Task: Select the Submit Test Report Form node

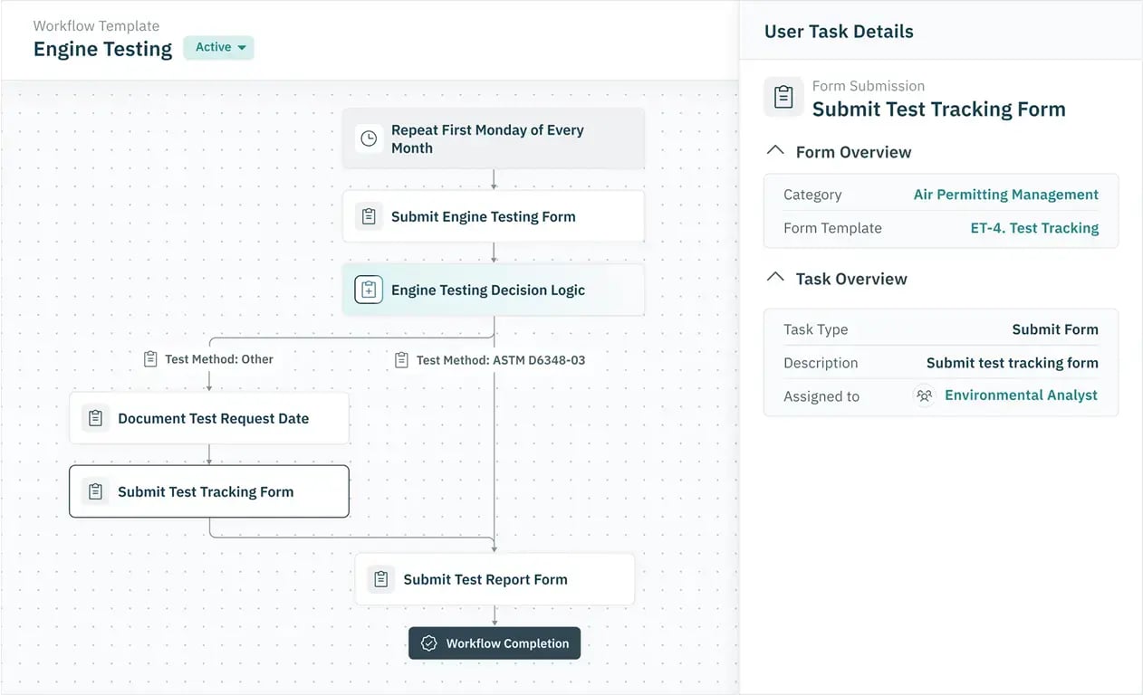Action: pyautogui.click(x=495, y=579)
